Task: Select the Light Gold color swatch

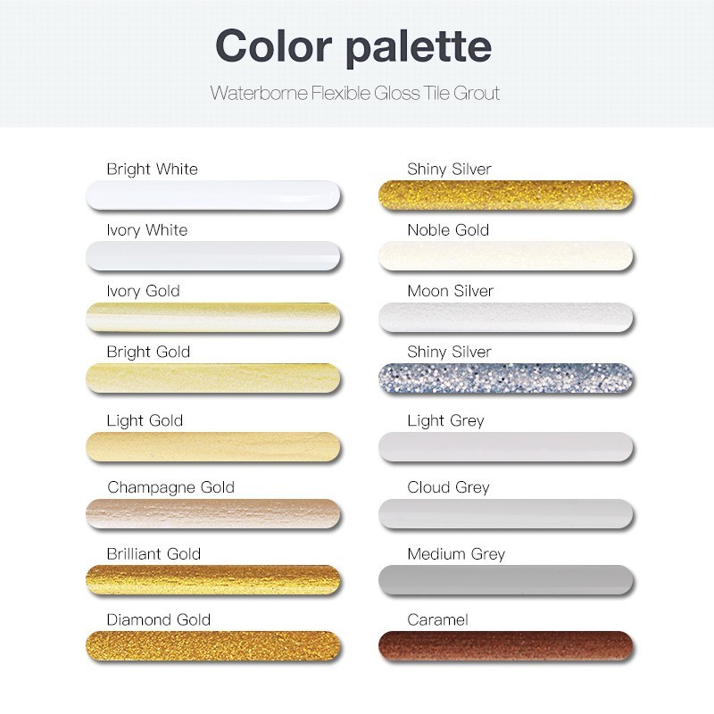Action: point(213,447)
